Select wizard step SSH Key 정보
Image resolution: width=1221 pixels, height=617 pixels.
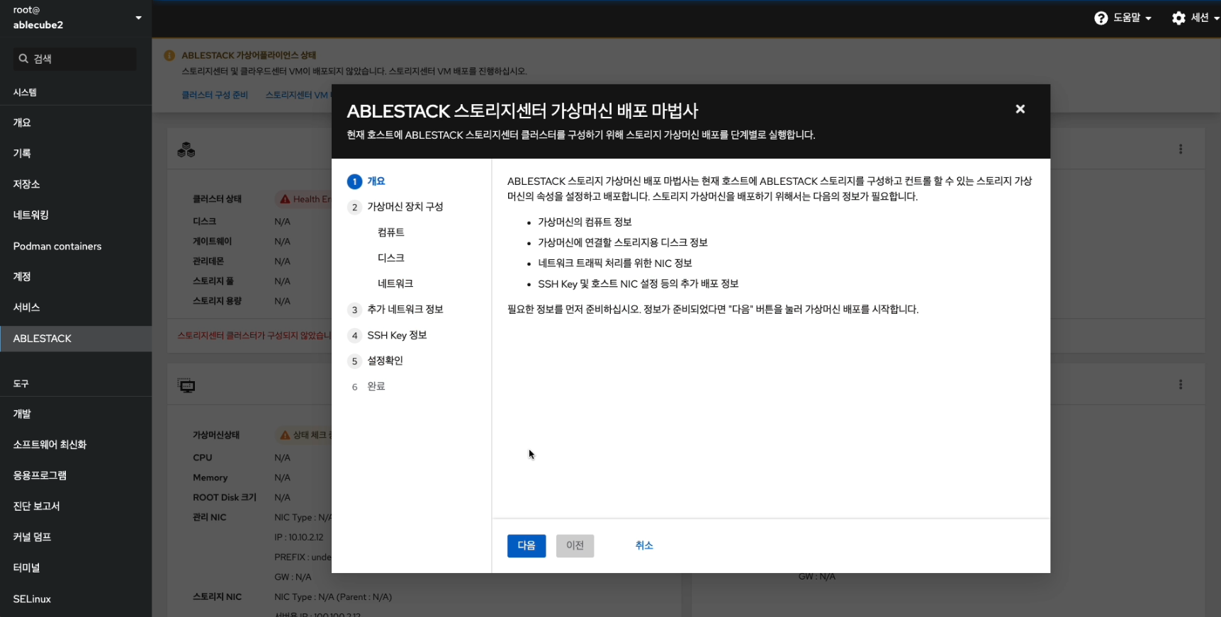[388, 335]
